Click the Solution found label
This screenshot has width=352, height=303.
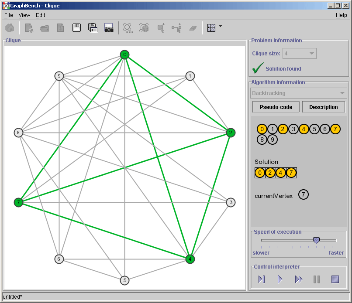coord(283,69)
